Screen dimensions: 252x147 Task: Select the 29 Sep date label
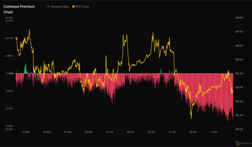click(x=89, y=132)
